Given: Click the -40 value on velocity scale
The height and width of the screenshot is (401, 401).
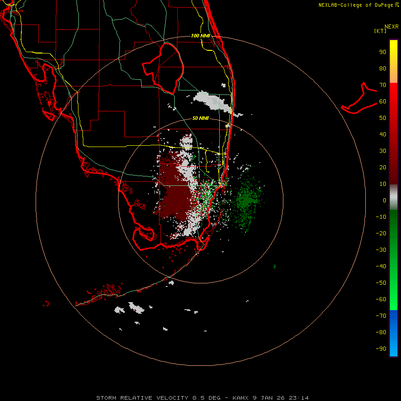Looking at the screenshot, I should coord(381,266).
